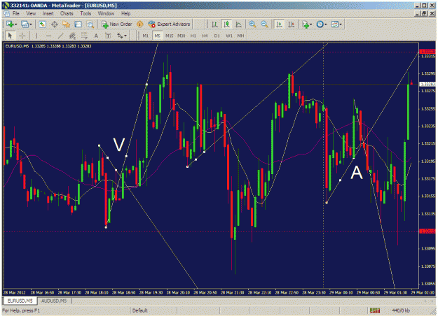Select the text tool A
This screenshot has width=438, height=316.
96,36
